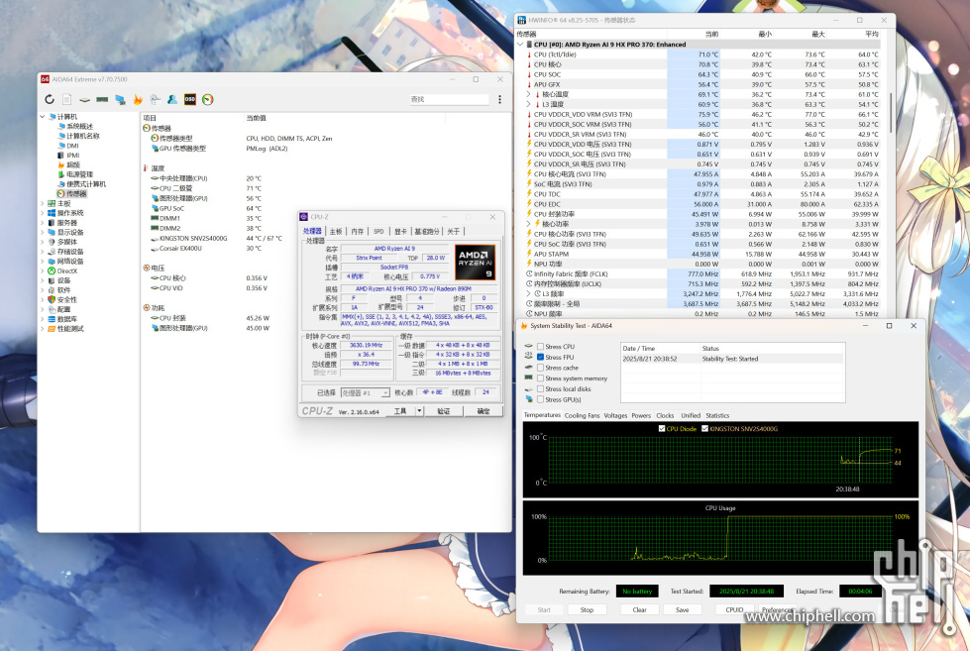Open the 处理器 #1 selection dropdown

(385, 393)
